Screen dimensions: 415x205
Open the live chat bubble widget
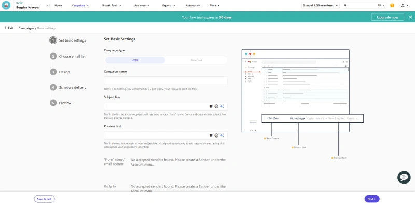tap(404, 177)
